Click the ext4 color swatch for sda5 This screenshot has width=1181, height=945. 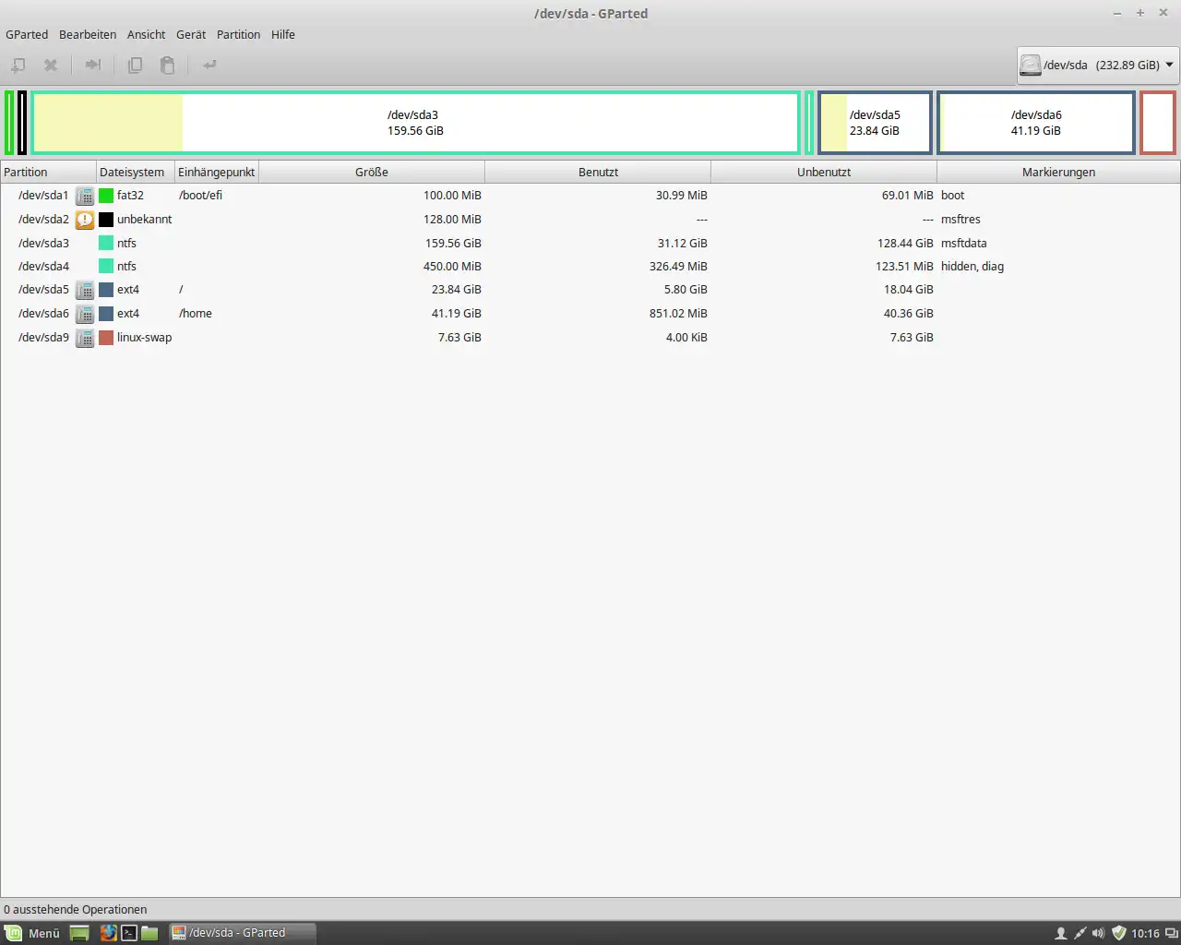tap(106, 290)
